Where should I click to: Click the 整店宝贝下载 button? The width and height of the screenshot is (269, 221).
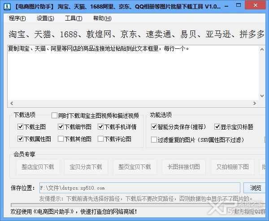(38, 167)
